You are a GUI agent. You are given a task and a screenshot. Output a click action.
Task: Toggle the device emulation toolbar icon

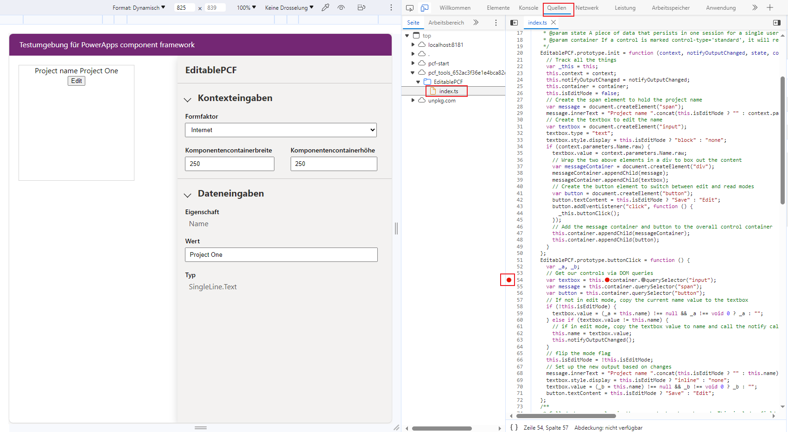(x=424, y=8)
